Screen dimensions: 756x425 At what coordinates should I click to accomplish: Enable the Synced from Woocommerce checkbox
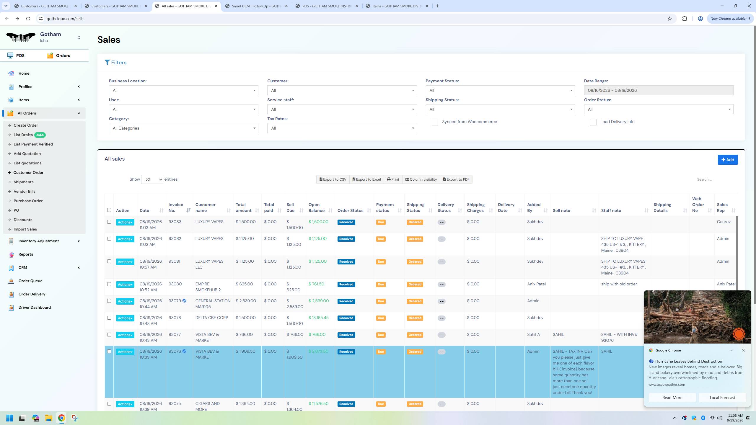point(435,122)
